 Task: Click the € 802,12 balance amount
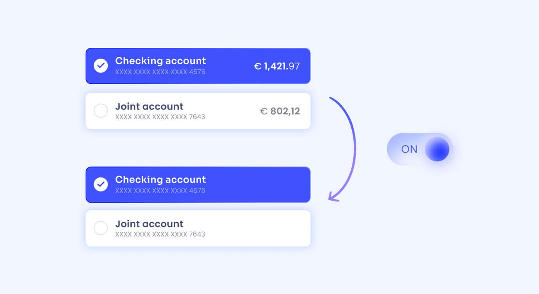280,111
